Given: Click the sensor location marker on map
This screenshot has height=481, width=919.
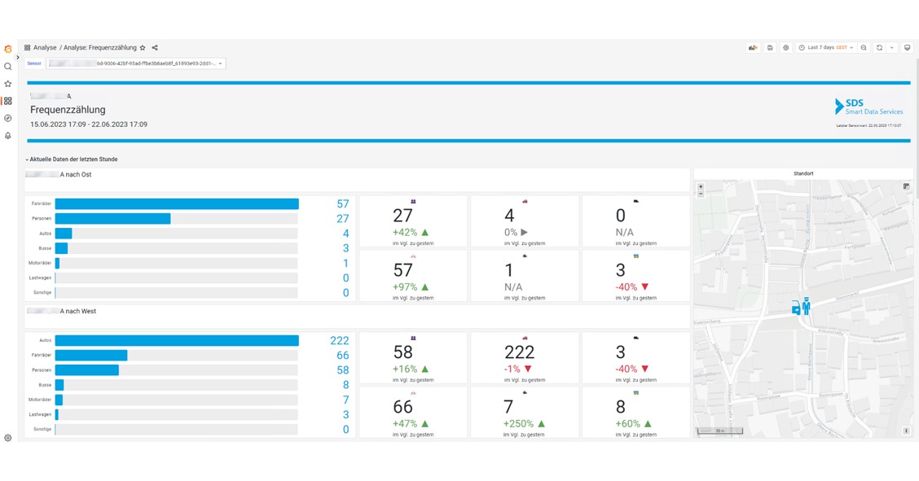Looking at the screenshot, I should click(x=801, y=306).
